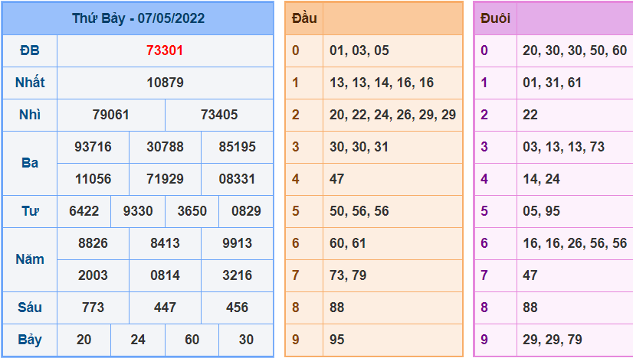Select the Tư number 9330
This screenshot has width=633, height=358.
coord(138,211)
